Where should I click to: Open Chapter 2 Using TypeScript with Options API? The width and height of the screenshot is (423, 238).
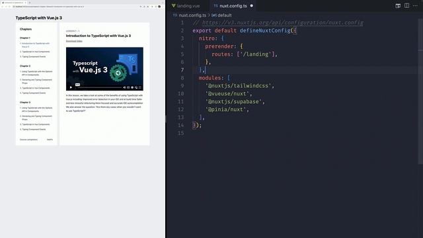pyautogui.click(x=36, y=73)
